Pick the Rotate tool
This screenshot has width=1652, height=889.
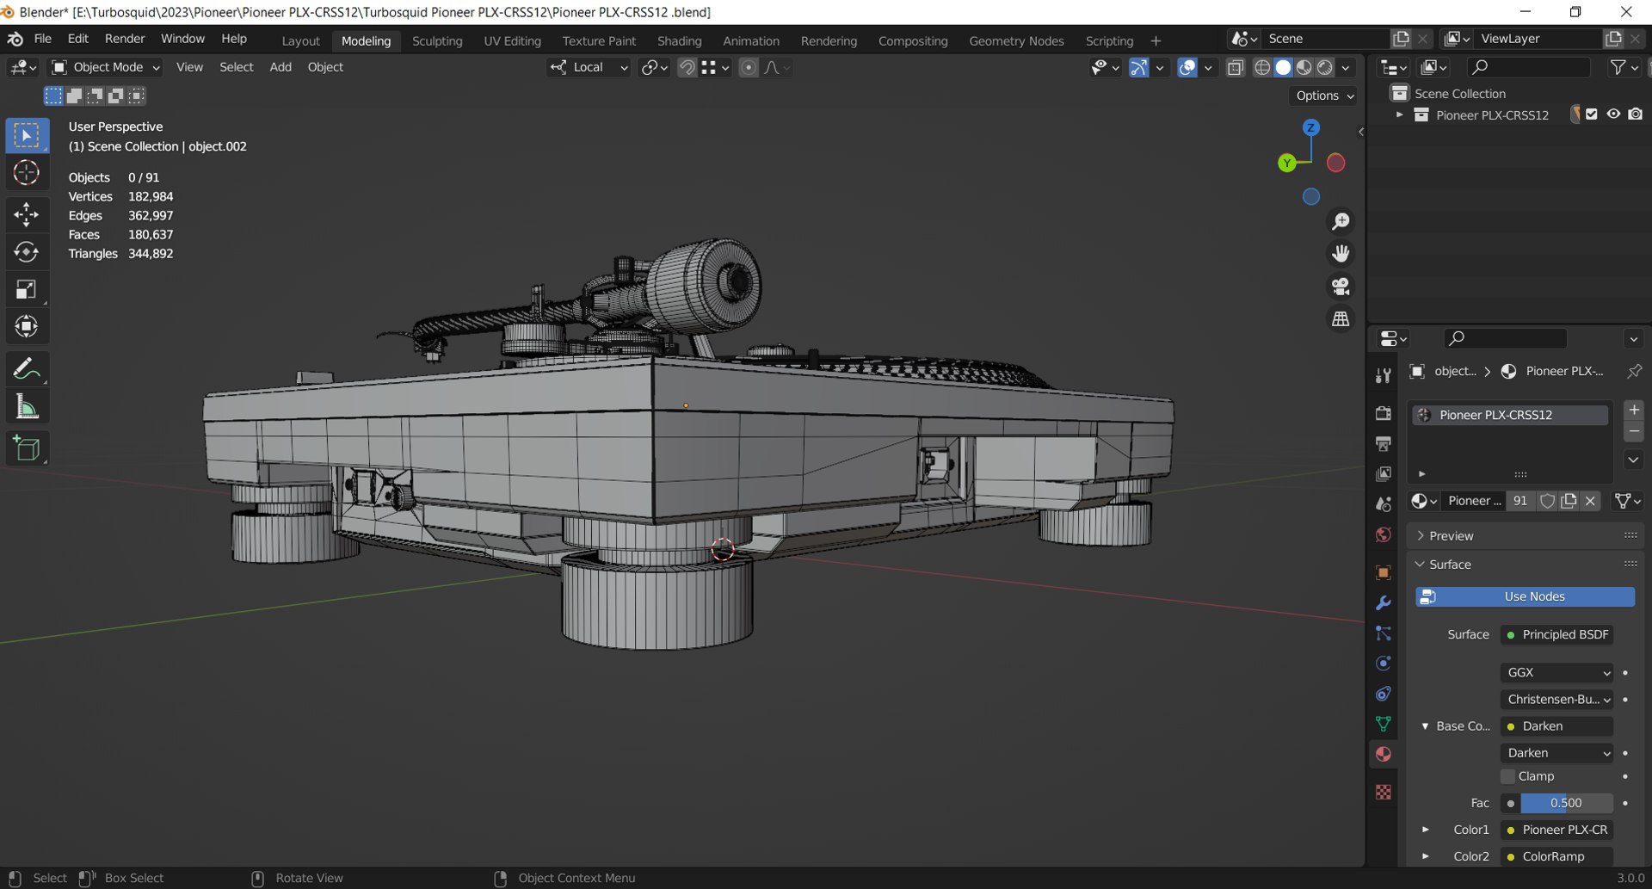point(27,251)
